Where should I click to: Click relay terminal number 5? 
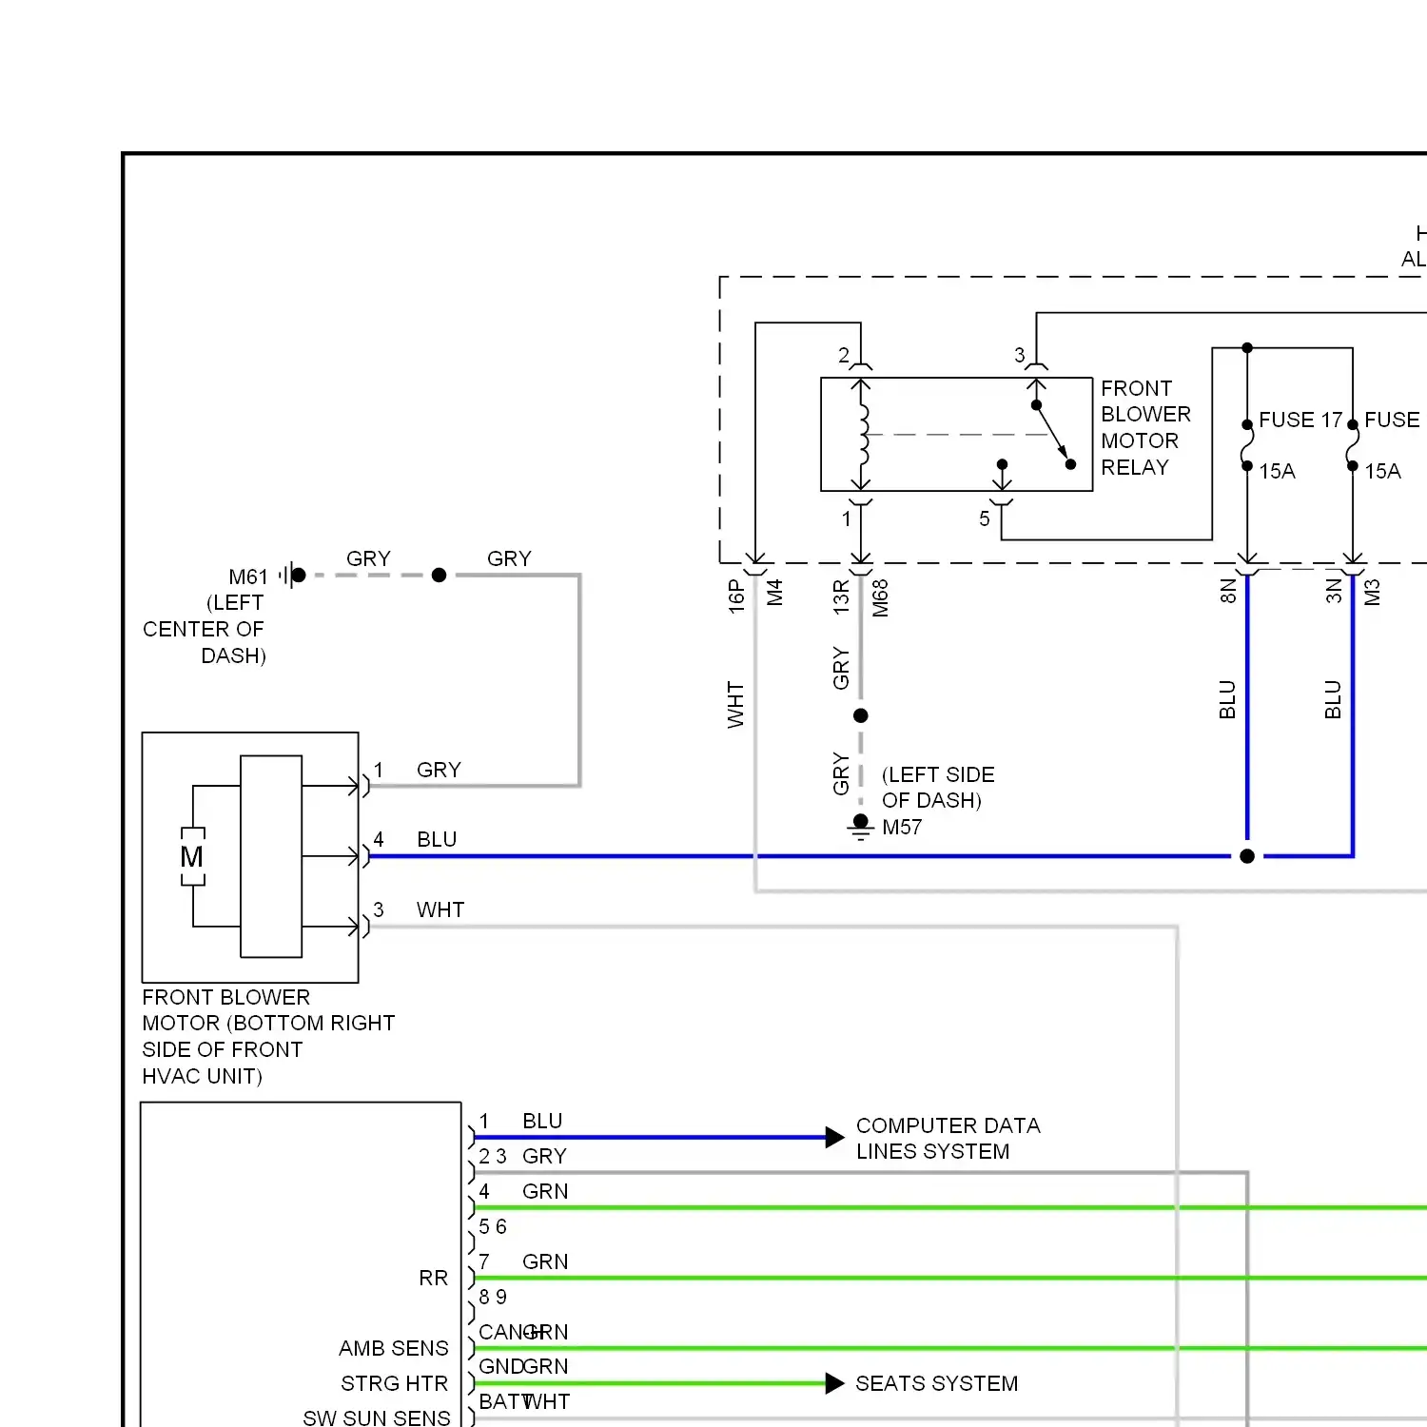[x=985, y=518]
